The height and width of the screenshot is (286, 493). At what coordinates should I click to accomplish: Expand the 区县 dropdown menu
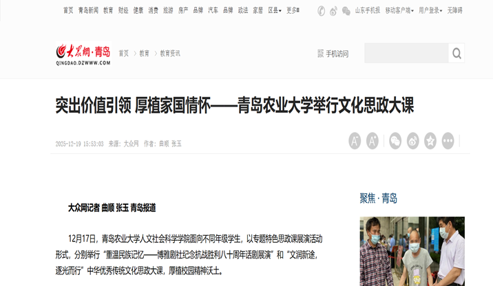tap(275, 11)
